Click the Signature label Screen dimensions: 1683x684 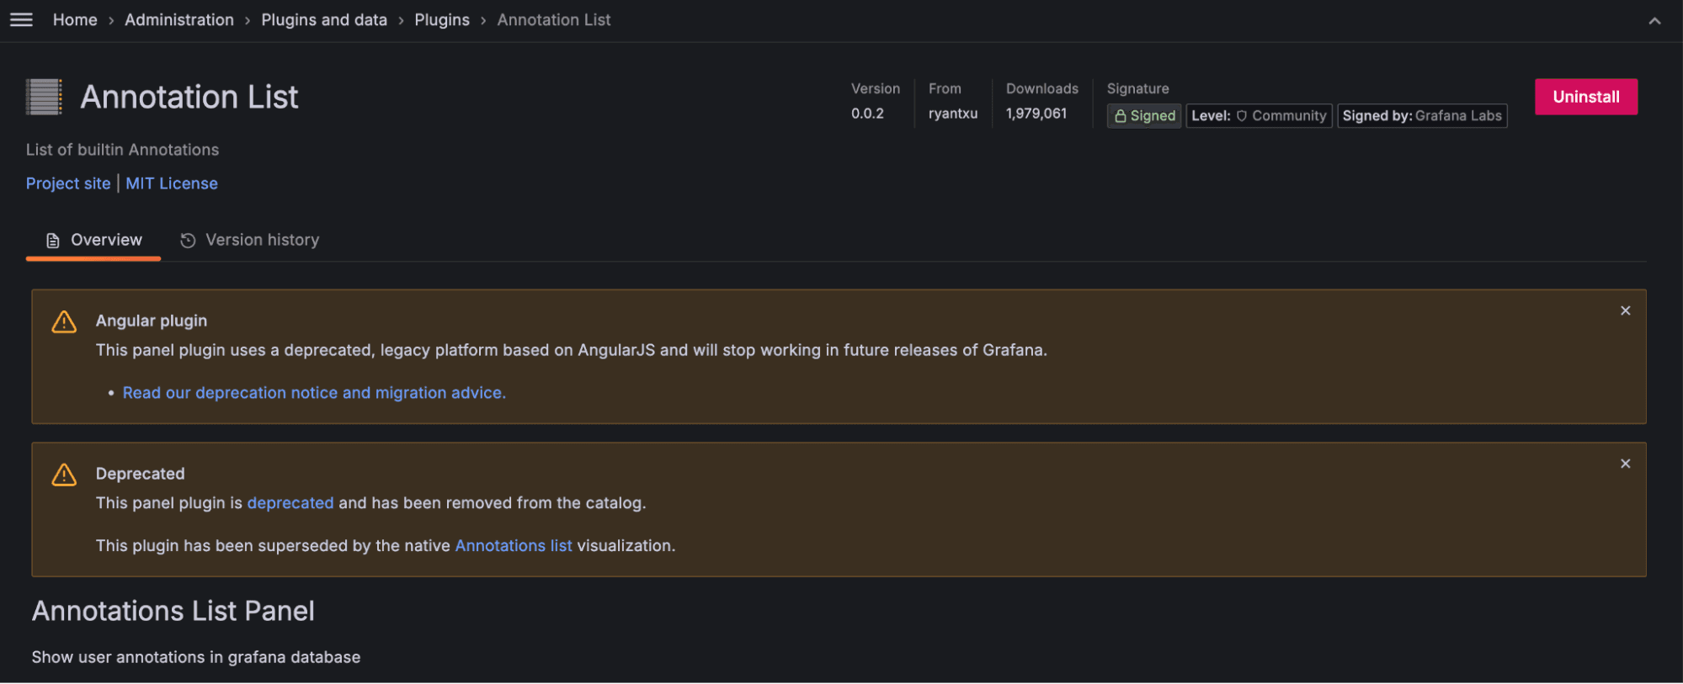tap(1137, 88)
